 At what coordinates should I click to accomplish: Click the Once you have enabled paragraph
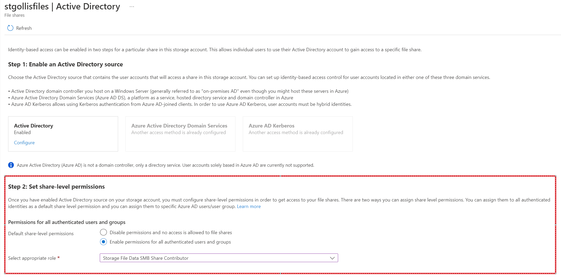coord(279,203)
